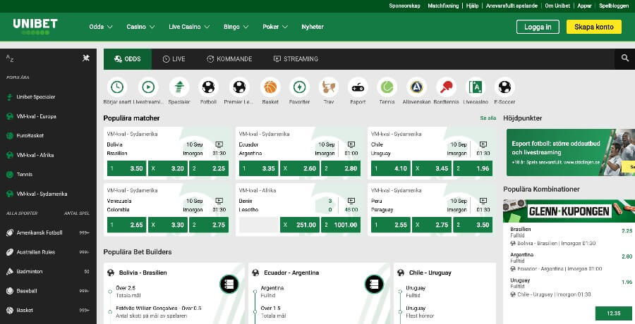Click the Logga in button
Viewport: 635px width, 324px height.
point(538,27)
